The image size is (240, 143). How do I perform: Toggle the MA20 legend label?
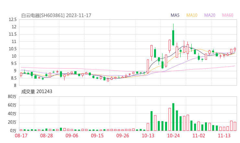click(210, 15)
